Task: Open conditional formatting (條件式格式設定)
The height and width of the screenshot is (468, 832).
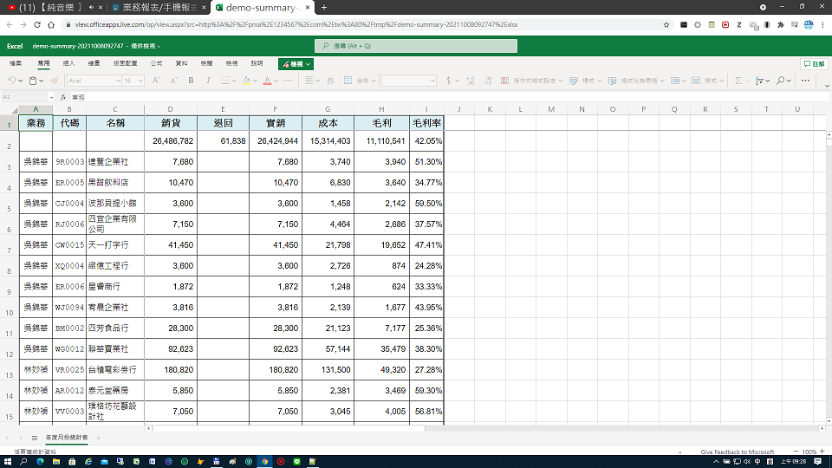Action: click(531, 81)
